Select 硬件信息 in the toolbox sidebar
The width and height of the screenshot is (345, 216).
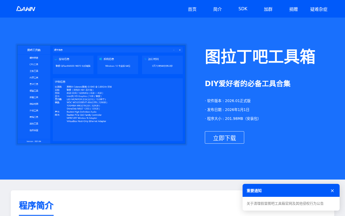coord(34,58)
